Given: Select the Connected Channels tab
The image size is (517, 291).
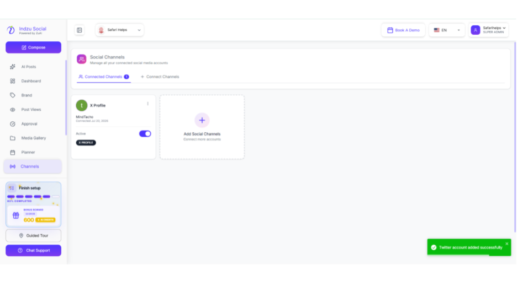Looking at the screenshot, I should (103, 77).
